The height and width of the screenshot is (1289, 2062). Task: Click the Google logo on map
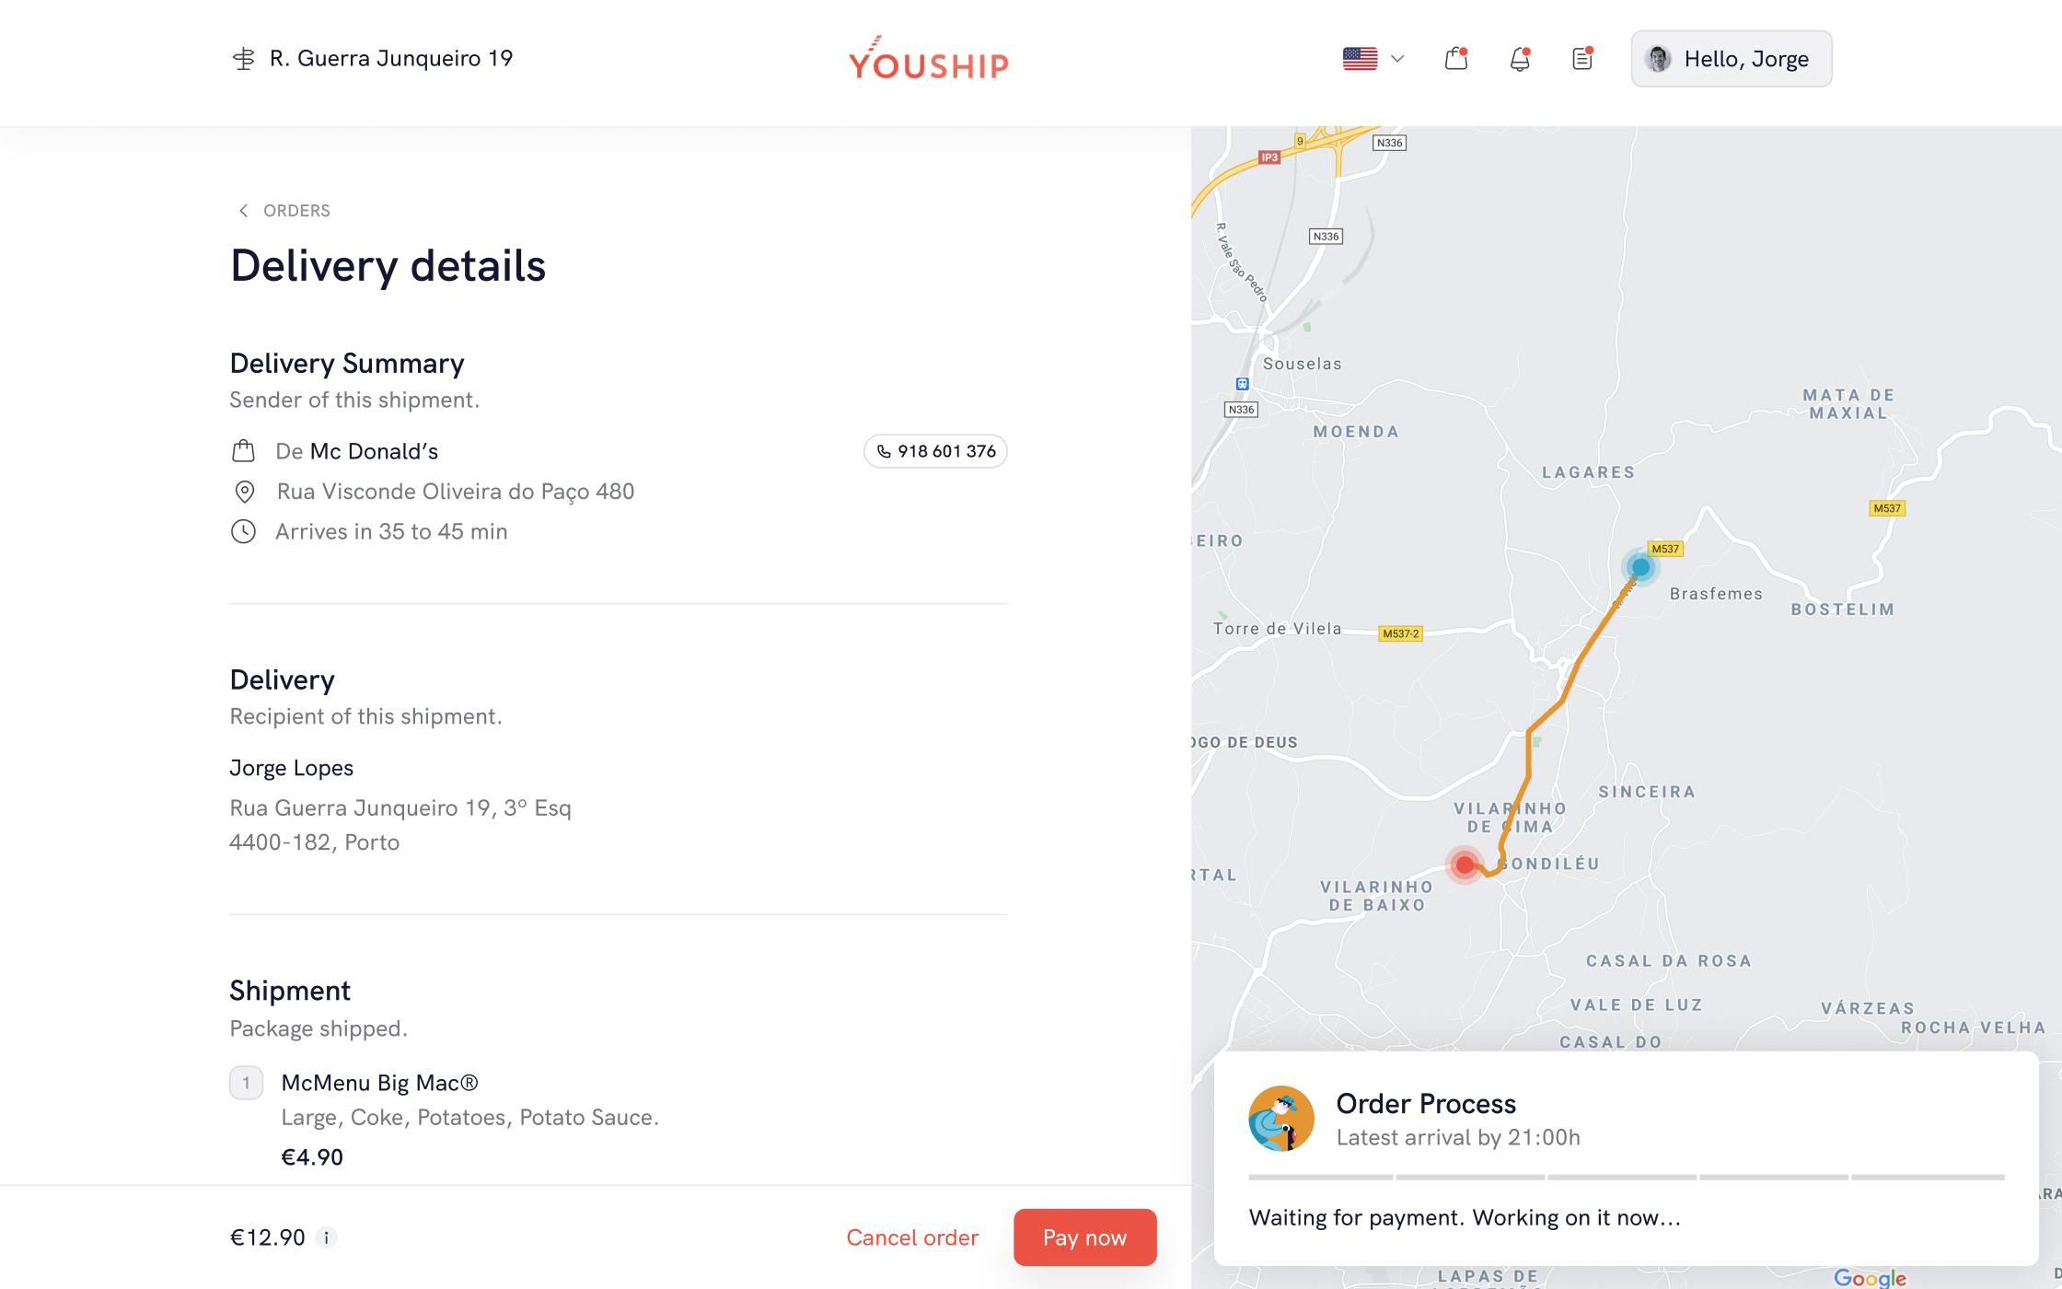[x=1869, y=1277]
